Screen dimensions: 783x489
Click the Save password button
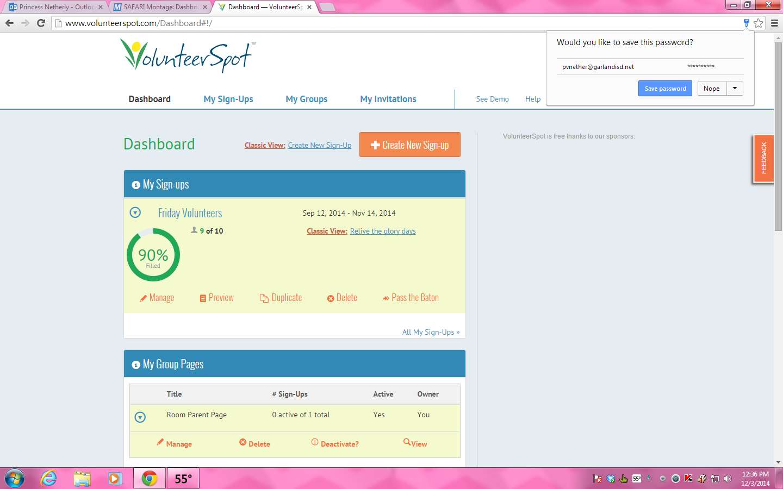click(665, 88)
